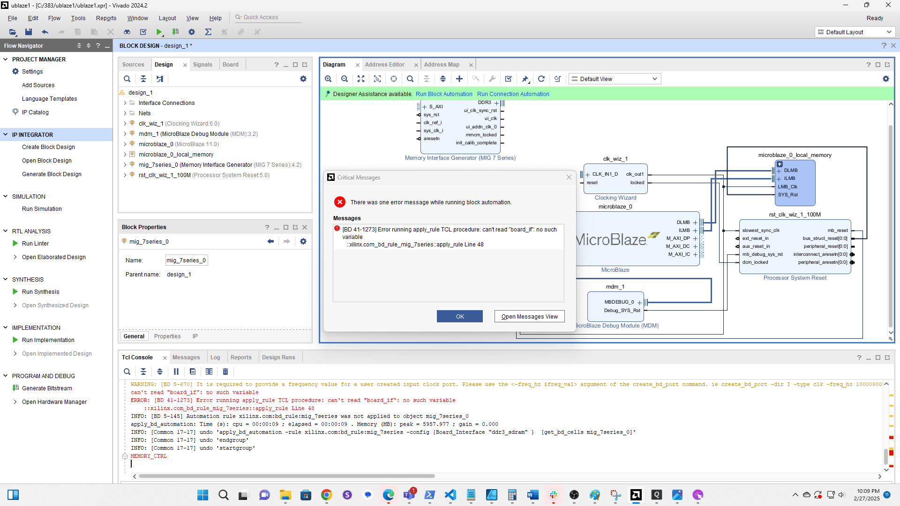The height and width of the screenshot is (506, 900).
Task: Click the Regenerate Layout icon
Action: click(541, 79)
